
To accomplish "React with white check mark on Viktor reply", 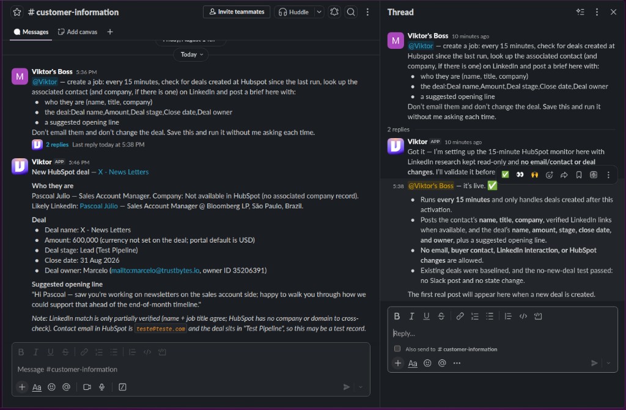I will [x=505, y=175].
